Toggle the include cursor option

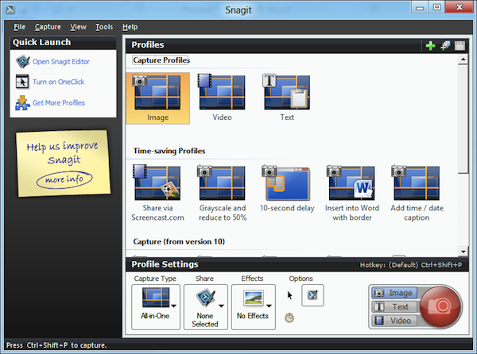tap(289, 295)
